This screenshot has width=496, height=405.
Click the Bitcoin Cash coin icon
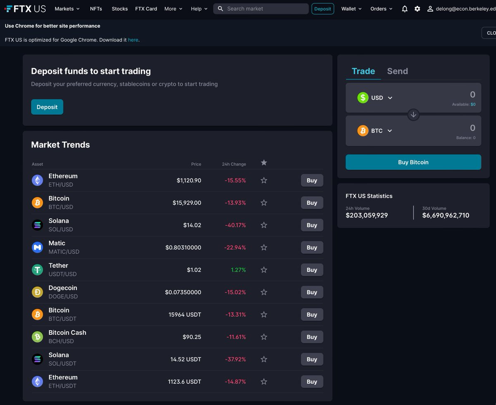(x=37, y=337)
